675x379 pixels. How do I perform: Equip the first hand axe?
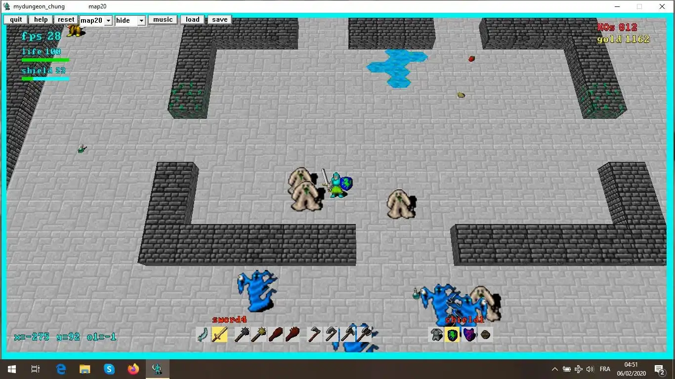(314, 335)
